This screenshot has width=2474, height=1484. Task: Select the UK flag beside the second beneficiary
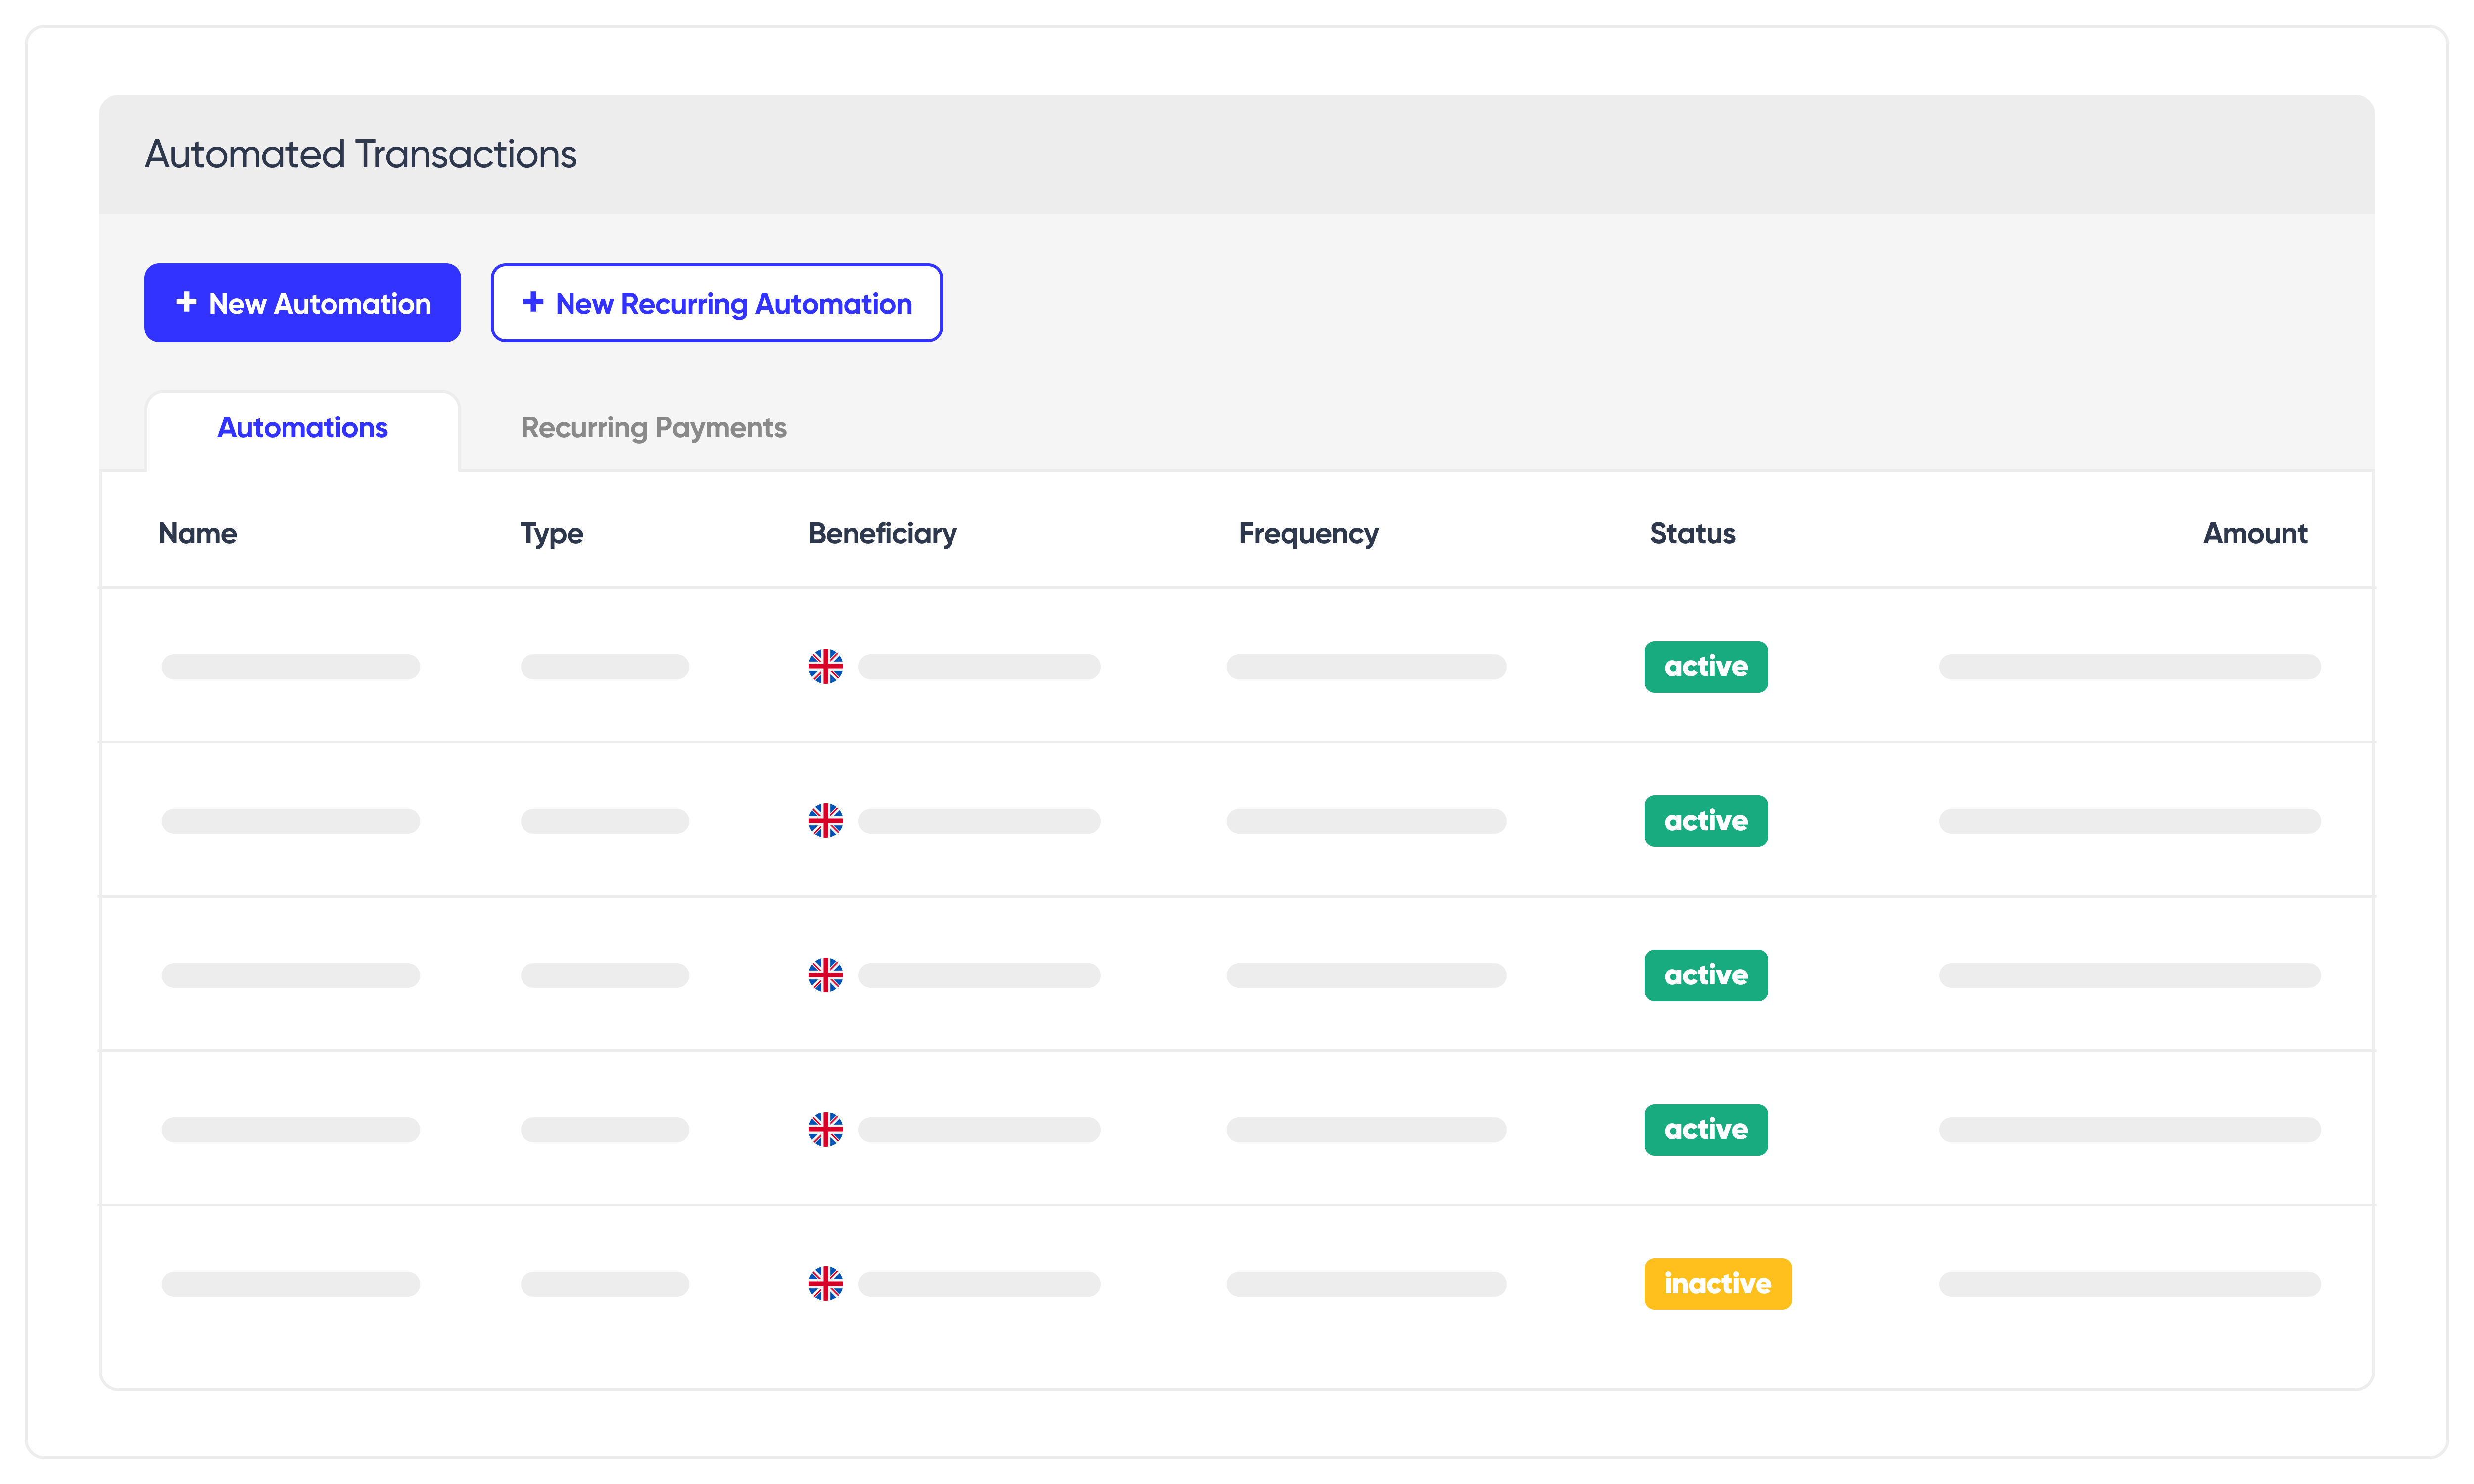pos(825,820)
